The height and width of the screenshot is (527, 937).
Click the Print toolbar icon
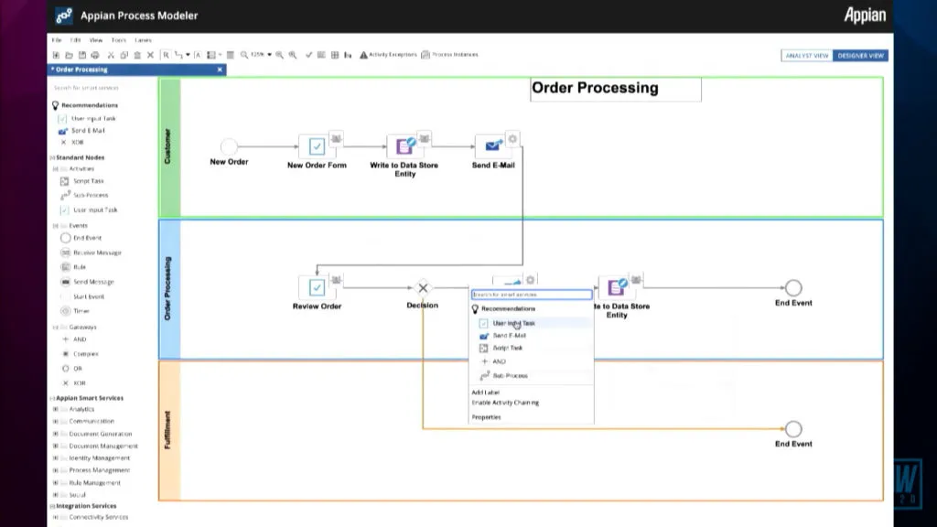pyautogui.click(x=95, y=55)
